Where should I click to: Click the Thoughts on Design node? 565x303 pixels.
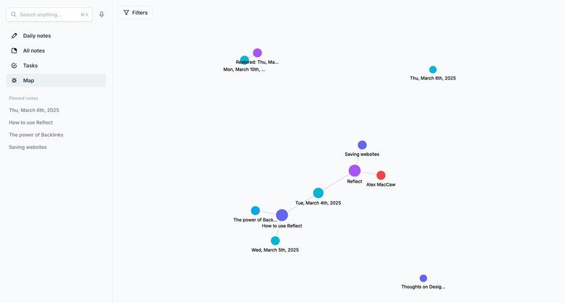coord(423,279)
